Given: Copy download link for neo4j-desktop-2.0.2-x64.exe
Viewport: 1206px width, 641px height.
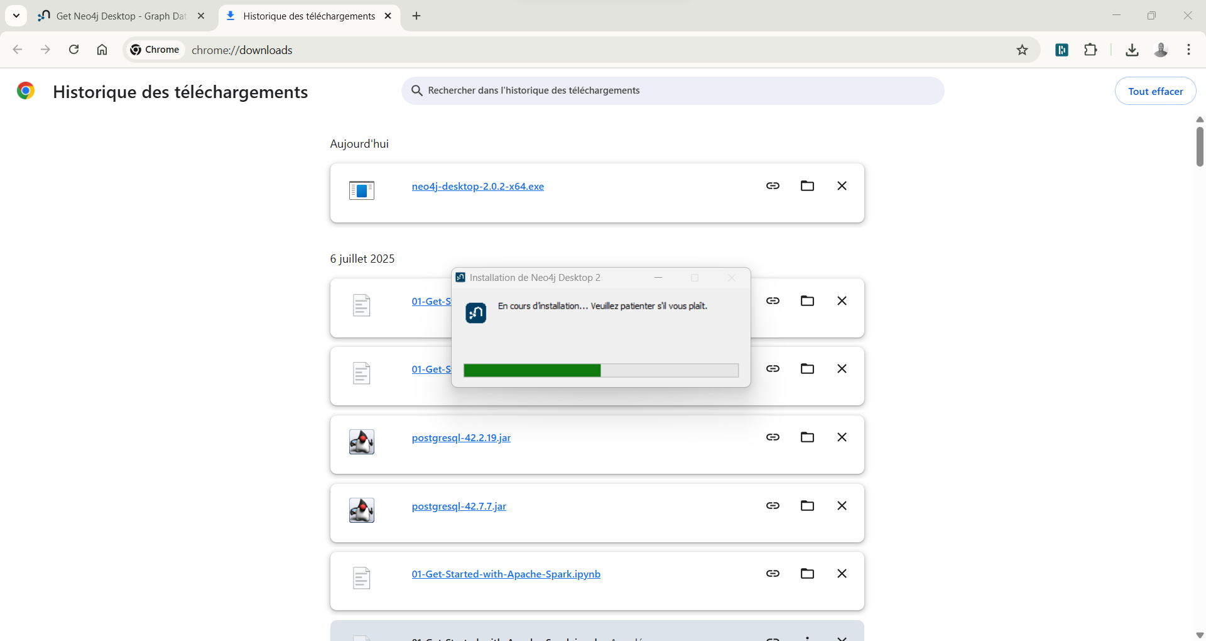Looking at the screenshot, I should tap(773, 186).
